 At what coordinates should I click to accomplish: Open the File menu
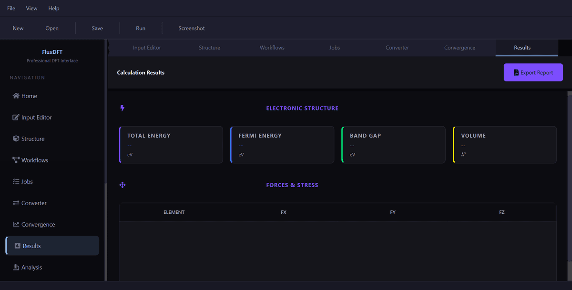(11, 8)
